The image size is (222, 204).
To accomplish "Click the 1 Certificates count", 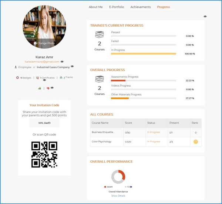I will click(x=47, y=78).
